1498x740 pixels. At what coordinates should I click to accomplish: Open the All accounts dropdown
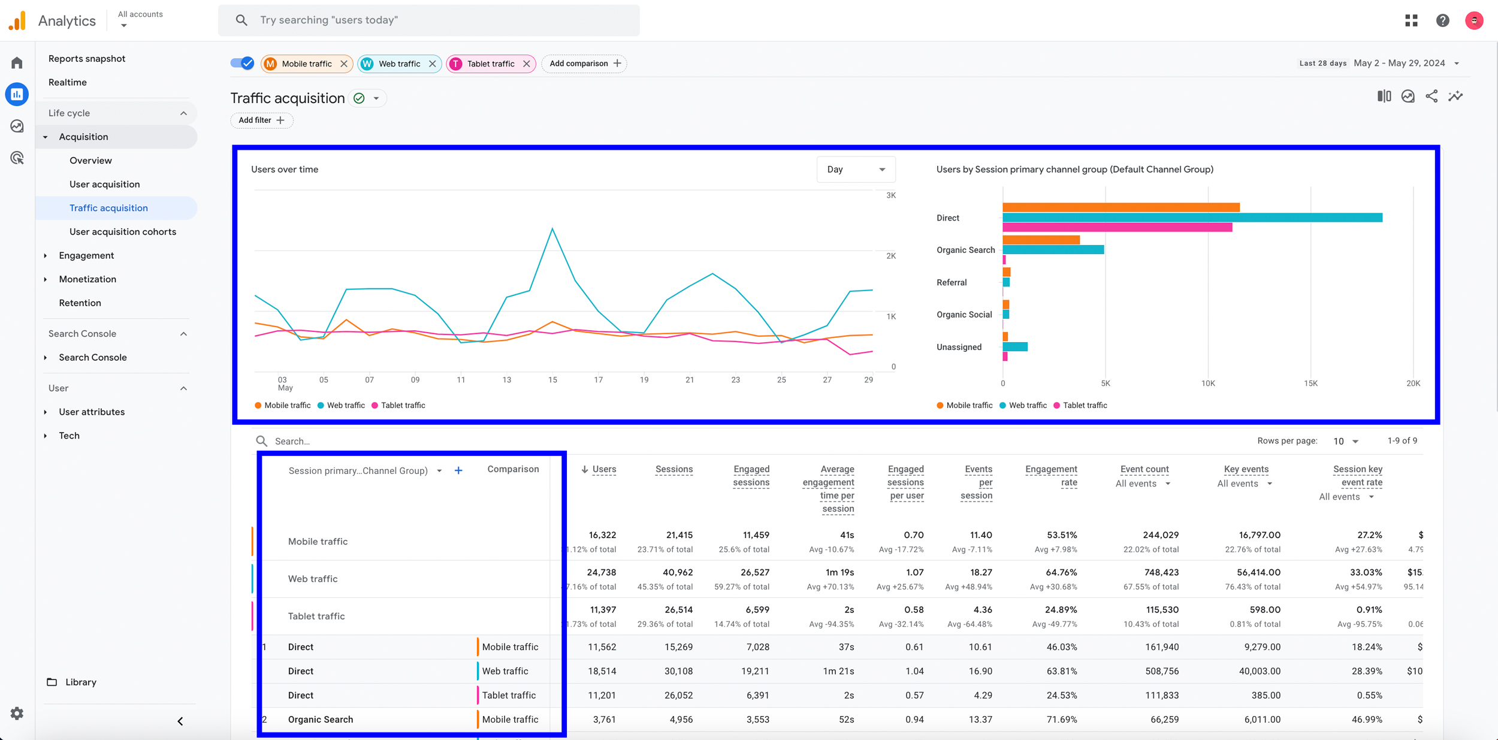140,19
